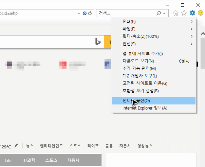The image size is (205, 167).
Task: Open the 금융 link
Action: coord(109,146)
